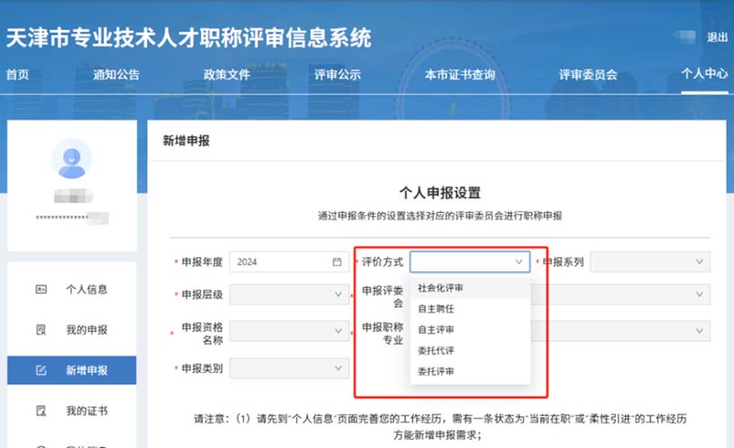Open the 申报系列 dropdown
This screenshot has width=734, height=448.
pyautogui.click(x=649, y=262)
